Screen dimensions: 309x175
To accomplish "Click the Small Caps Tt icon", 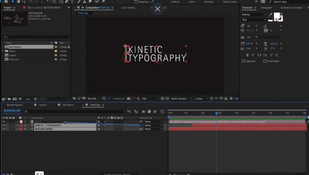I will tap(265, 55).
